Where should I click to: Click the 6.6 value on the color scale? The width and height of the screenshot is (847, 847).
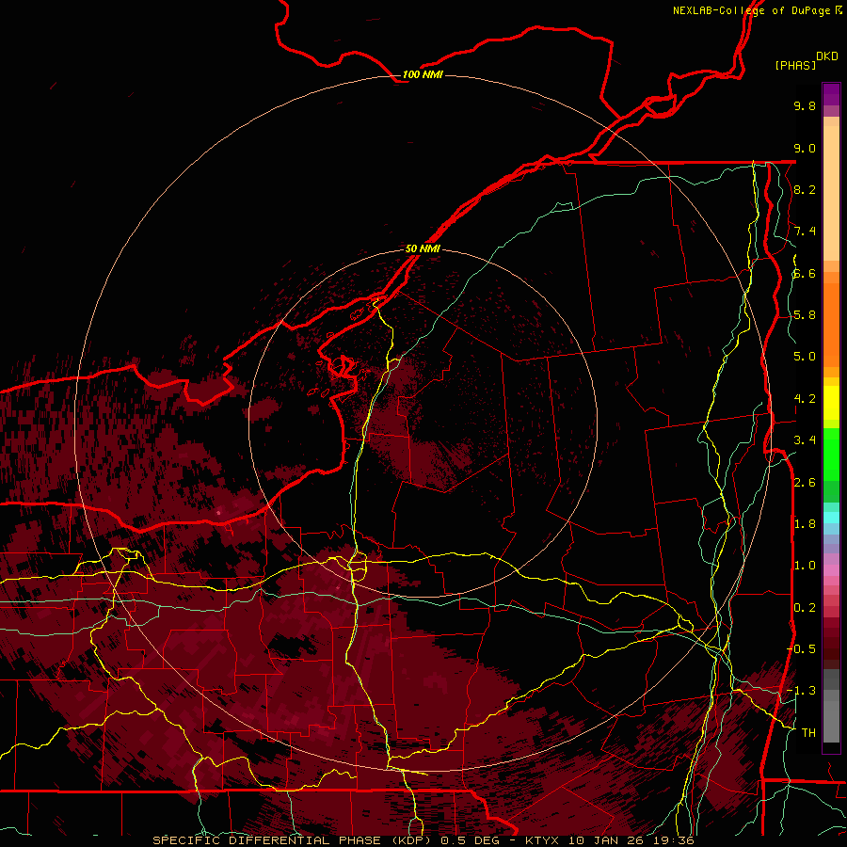coord(805,273)
